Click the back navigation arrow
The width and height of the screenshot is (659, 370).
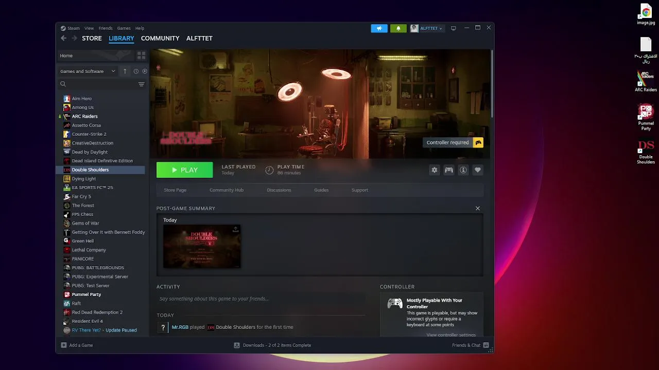[x=64, y=38]
